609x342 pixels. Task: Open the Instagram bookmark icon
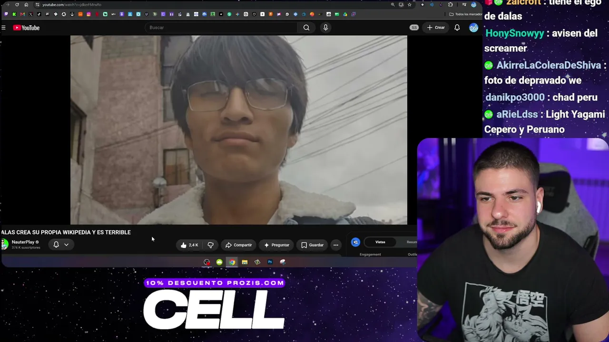[x=88, y=14]
